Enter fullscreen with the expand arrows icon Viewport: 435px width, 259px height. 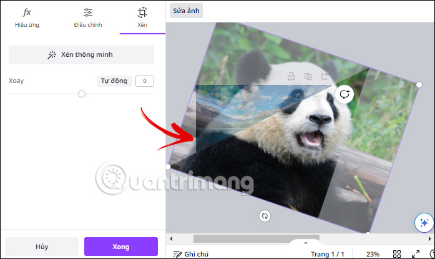pos(415,254)
